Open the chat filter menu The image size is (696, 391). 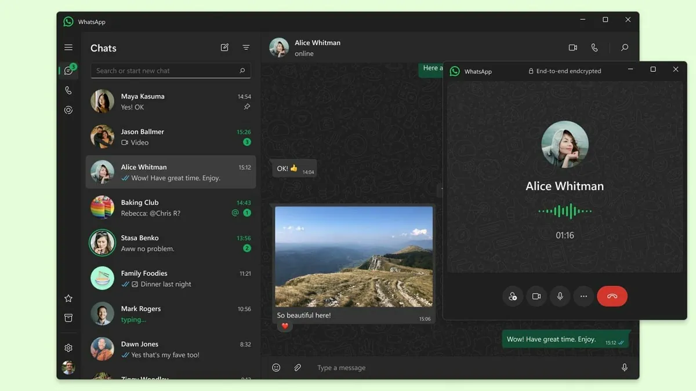point(246,47)
